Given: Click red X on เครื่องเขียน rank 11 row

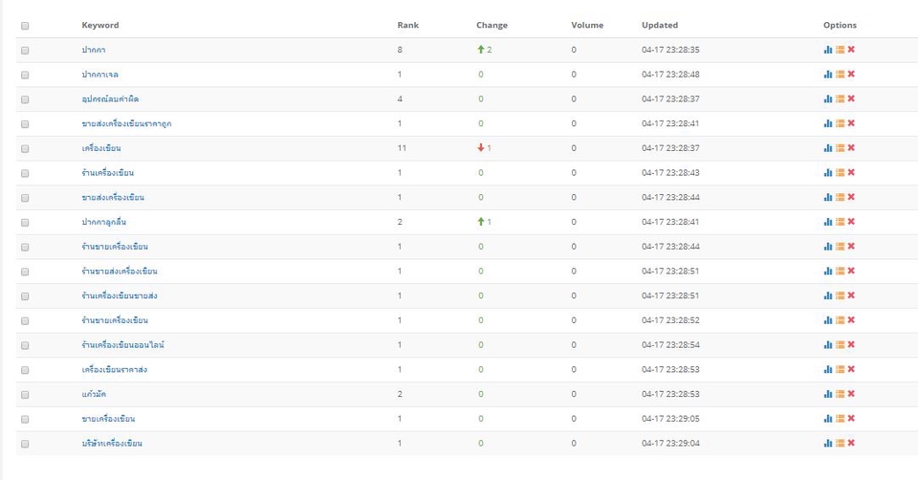Looking at the screenshot, I should click(x=851, y=148).
